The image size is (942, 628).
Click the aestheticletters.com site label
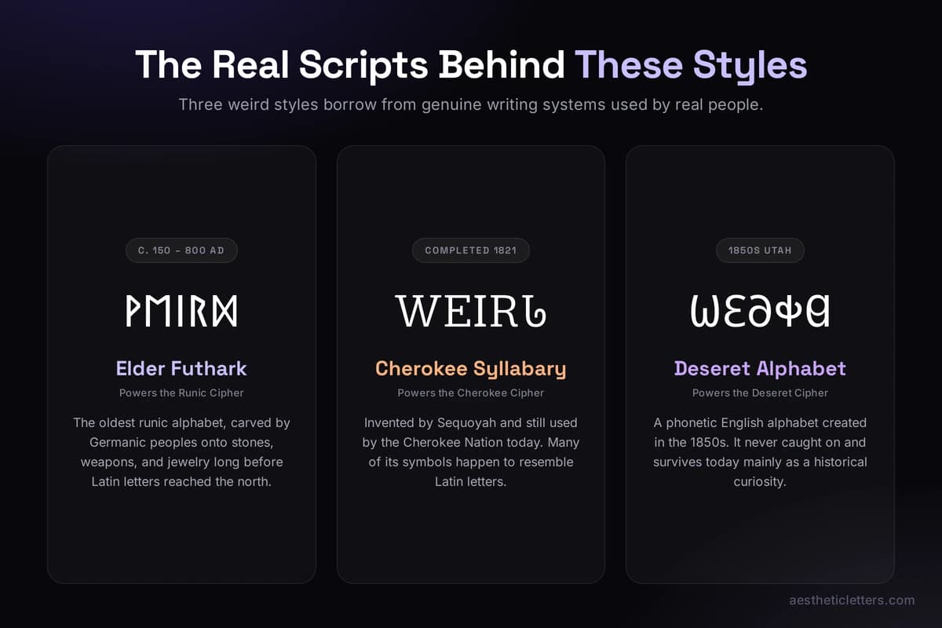[x=852, y=600]
